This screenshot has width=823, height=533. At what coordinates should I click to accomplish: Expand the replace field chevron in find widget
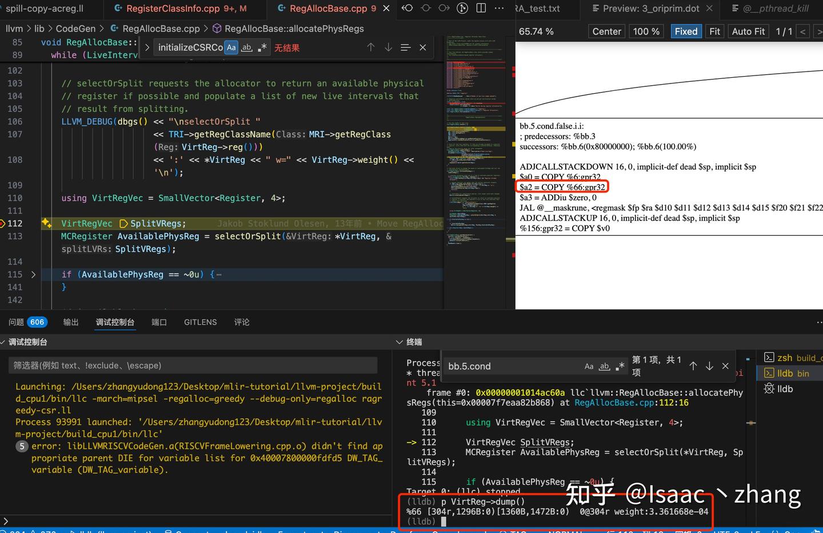click(147, 47)
